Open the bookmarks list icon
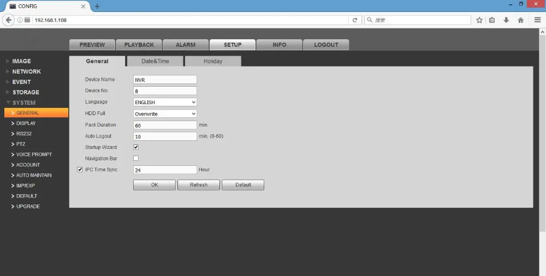 (x=492, y=20)
